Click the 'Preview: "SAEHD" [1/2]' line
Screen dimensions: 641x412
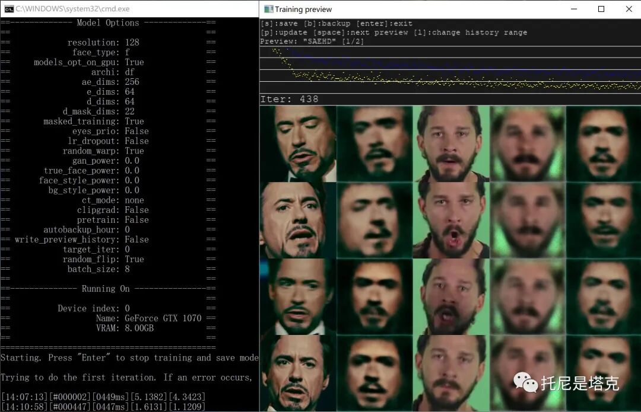pos(312,41)
